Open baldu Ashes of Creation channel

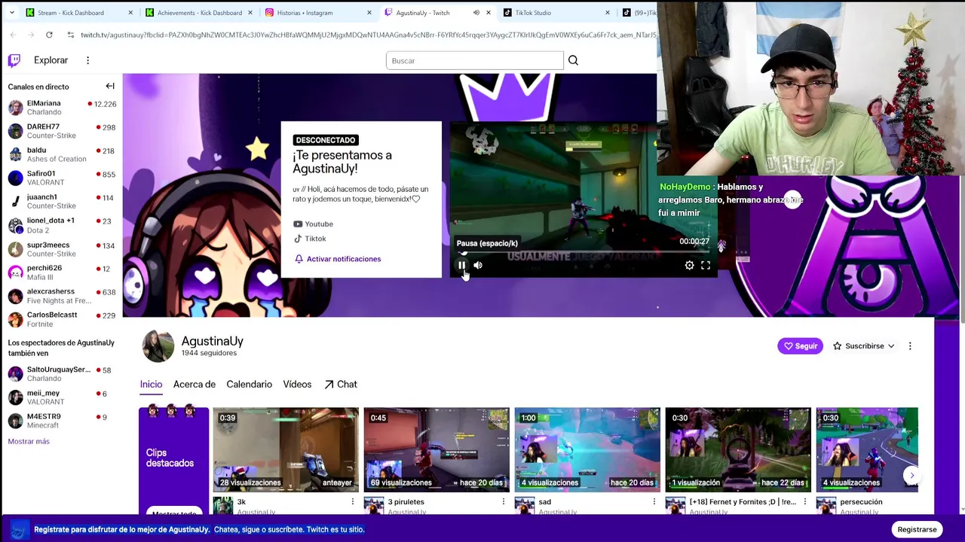(x=62, y=154)
